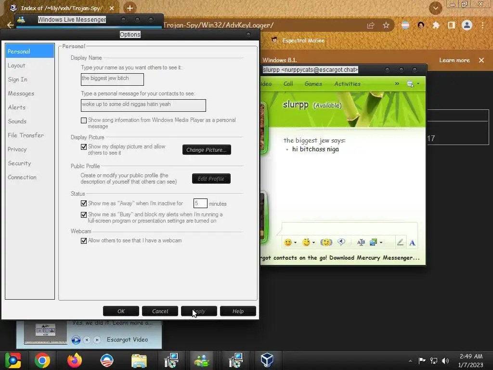
Task: Expand the chat menu dropdown arrow
Action: pyautogui.click(x=418, y=84)
